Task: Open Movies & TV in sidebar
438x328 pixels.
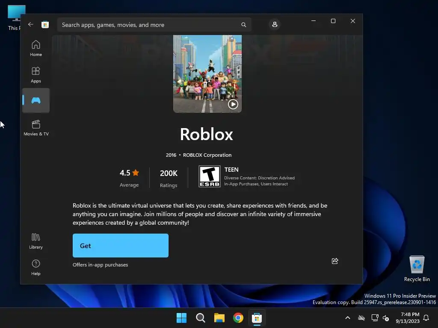Action: tap(36, 128)
